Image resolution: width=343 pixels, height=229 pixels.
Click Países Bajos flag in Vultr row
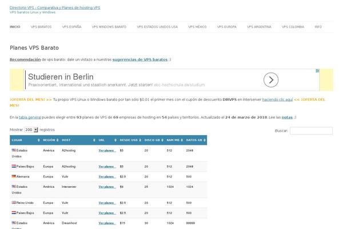pos(14,212)
